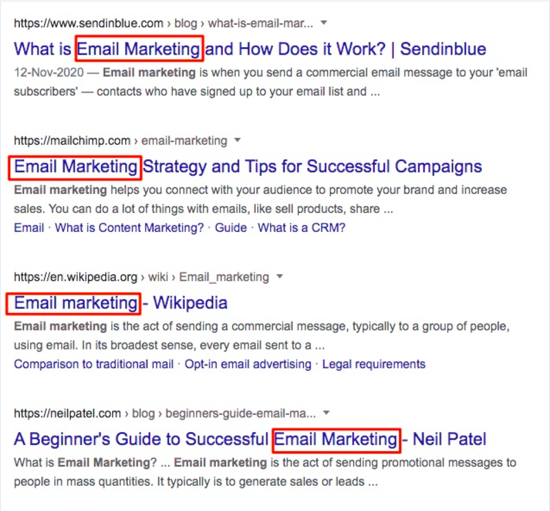550x511 pixels.
Task: Open 'Comparison to traditional mail' sitelink
Action: click(x=93, y=364)
